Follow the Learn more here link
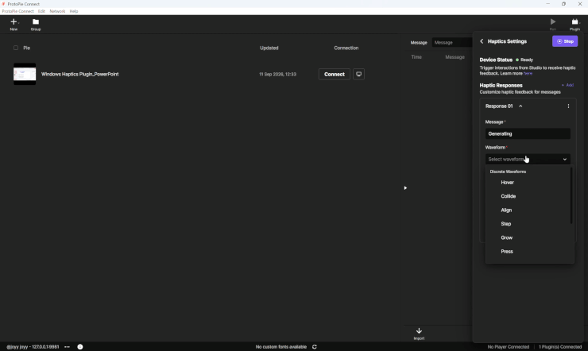 (528, 73)
